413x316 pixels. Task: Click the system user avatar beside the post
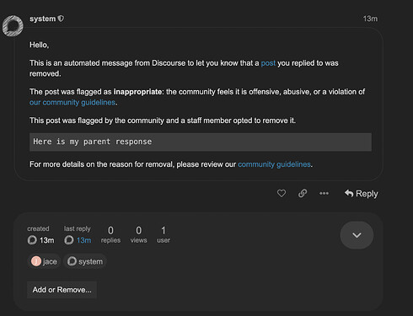coord(13,26)
